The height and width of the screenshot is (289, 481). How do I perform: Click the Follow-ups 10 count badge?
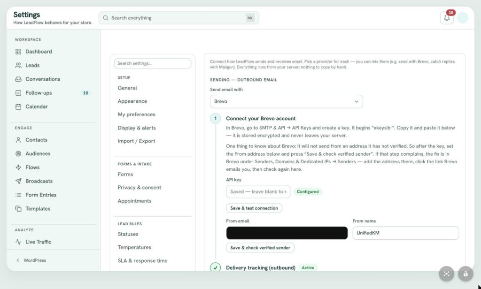pos(85,93)
